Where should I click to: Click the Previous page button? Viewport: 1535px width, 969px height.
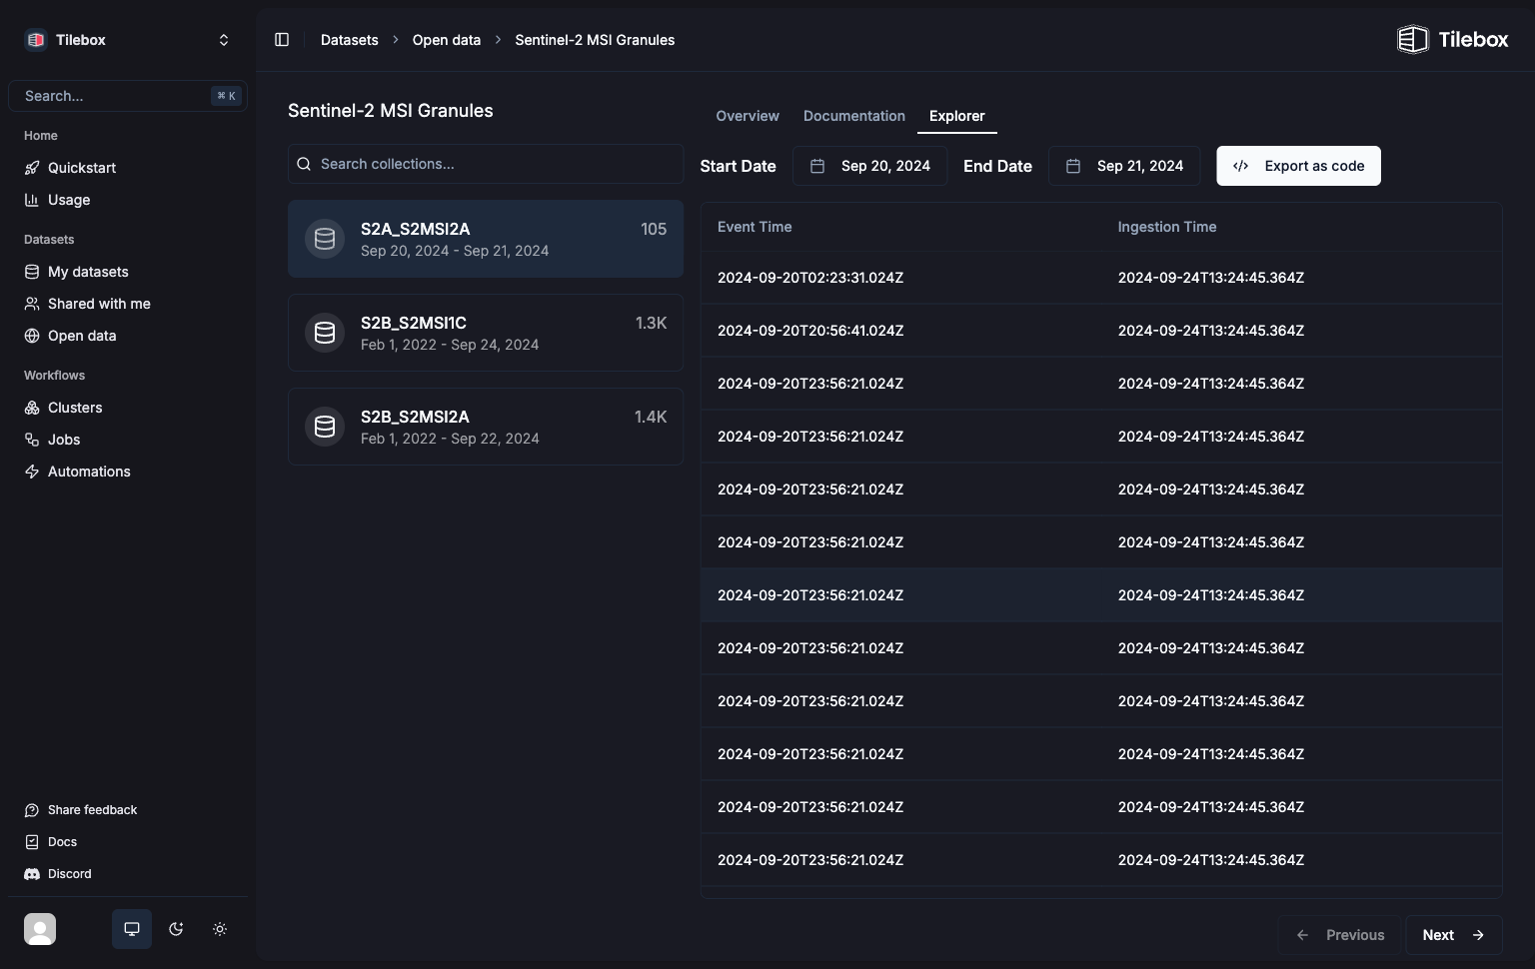1339,935
